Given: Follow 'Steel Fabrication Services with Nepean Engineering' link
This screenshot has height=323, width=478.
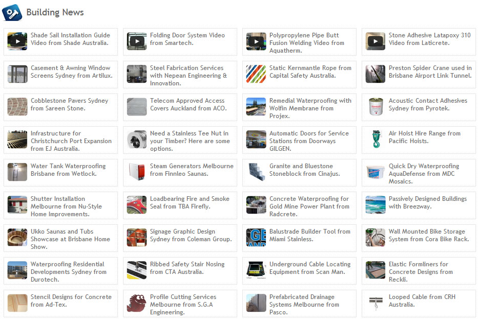Looking at the screenshot, I should pos(189,76).
